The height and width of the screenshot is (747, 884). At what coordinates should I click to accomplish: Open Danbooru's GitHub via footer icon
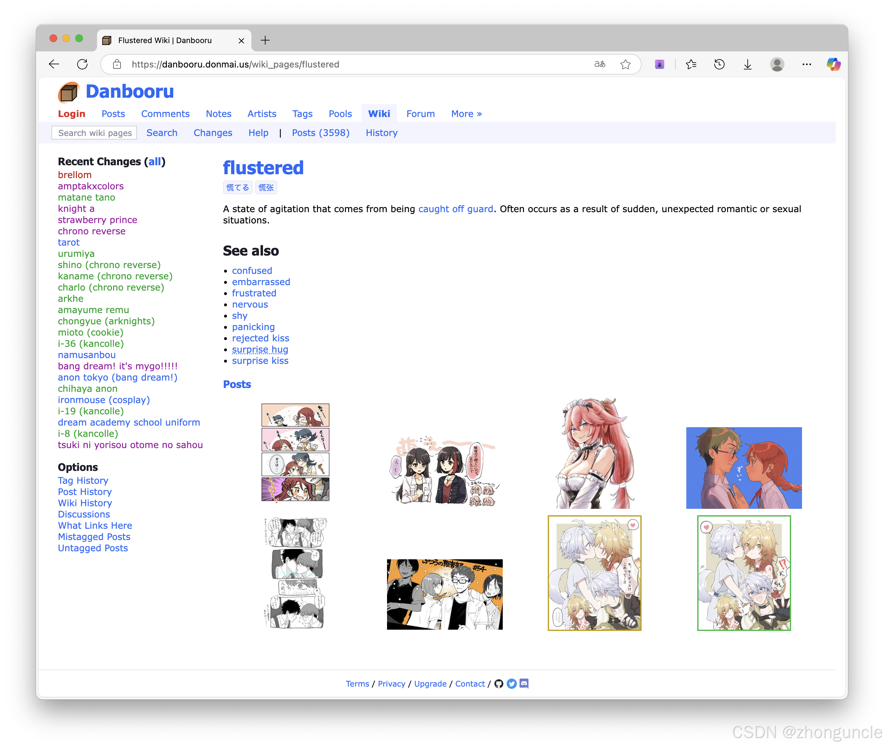point(500,683)
